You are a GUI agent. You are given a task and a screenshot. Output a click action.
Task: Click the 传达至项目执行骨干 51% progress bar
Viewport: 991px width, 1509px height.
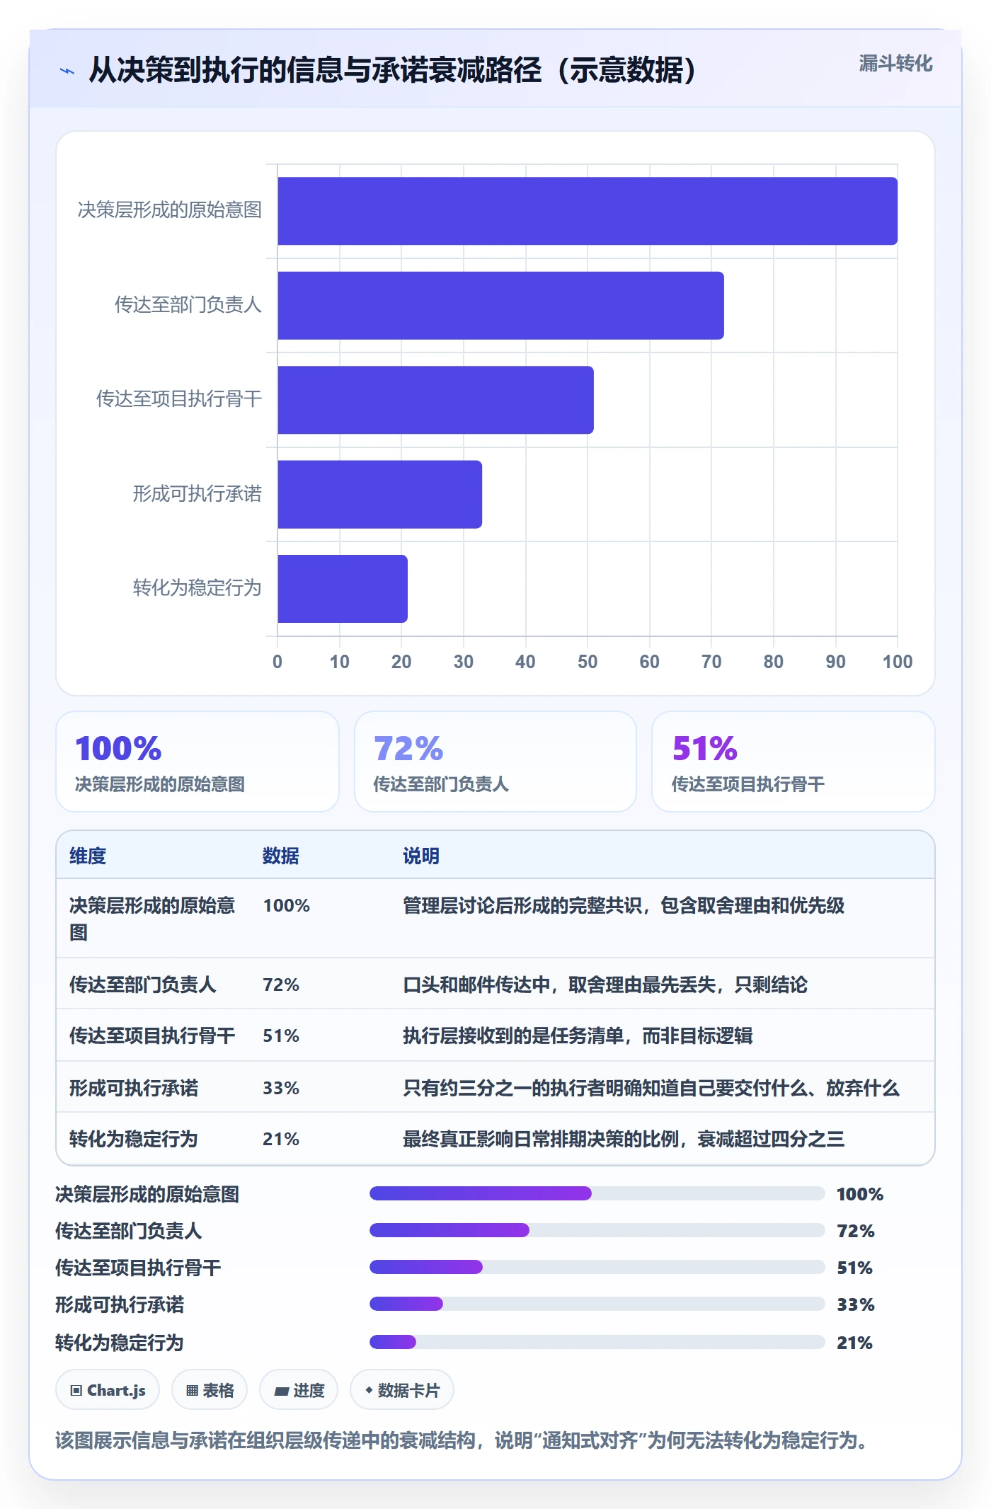point(597,1267)
